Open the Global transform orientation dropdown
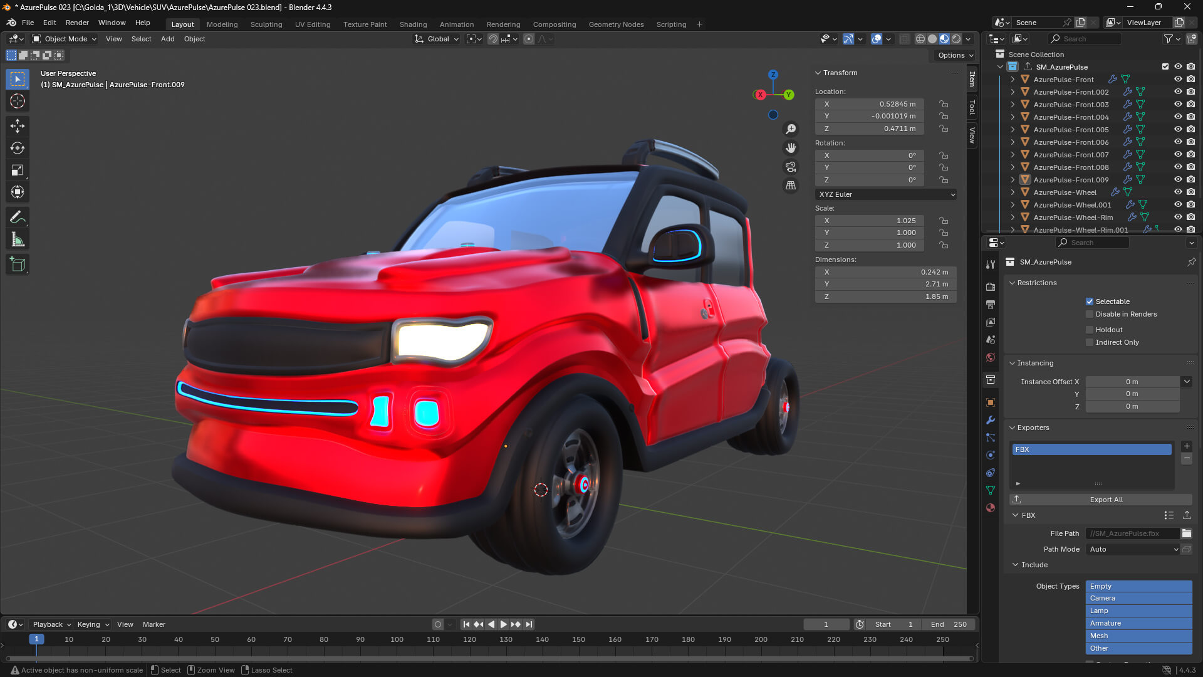This screenshot has height=677, width=1203. click(436, 39)
